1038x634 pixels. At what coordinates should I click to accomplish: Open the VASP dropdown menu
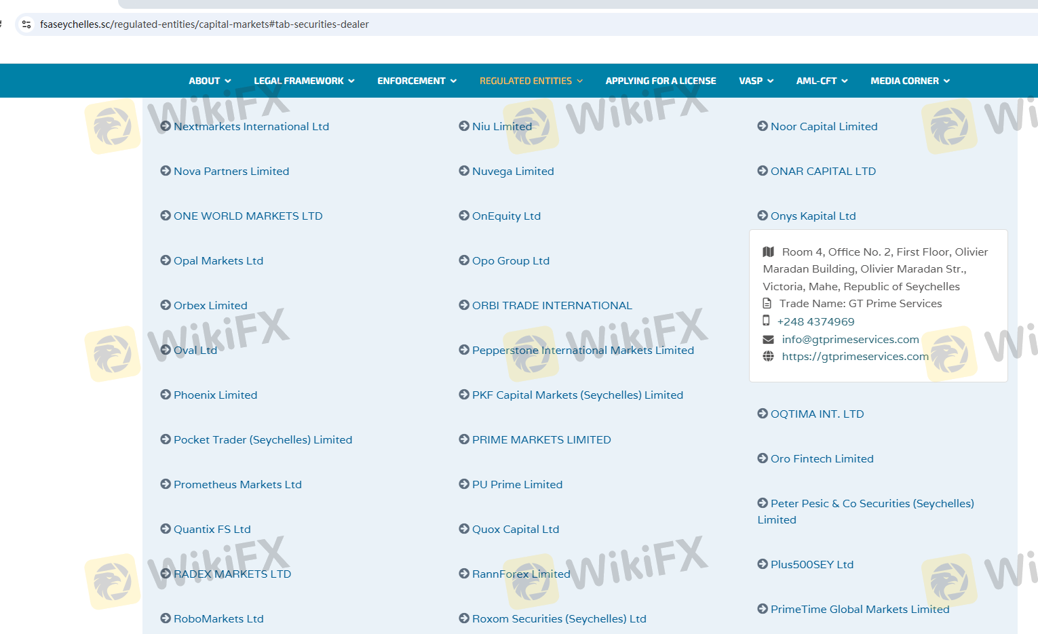[756, 81]
